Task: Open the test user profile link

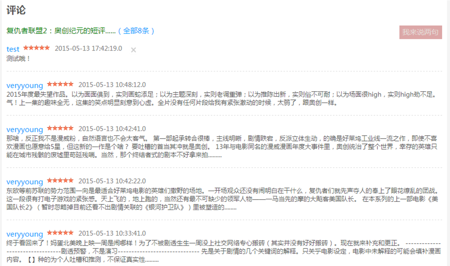Action: (13, 49)
